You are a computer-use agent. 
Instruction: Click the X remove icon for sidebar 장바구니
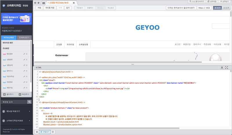(x=27, y=71)
